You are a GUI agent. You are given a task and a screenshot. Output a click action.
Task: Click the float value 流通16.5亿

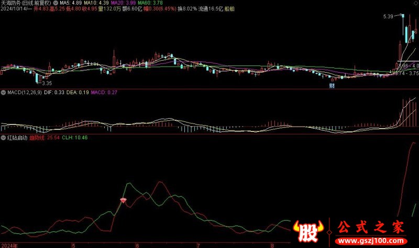[x=211, y=9]
